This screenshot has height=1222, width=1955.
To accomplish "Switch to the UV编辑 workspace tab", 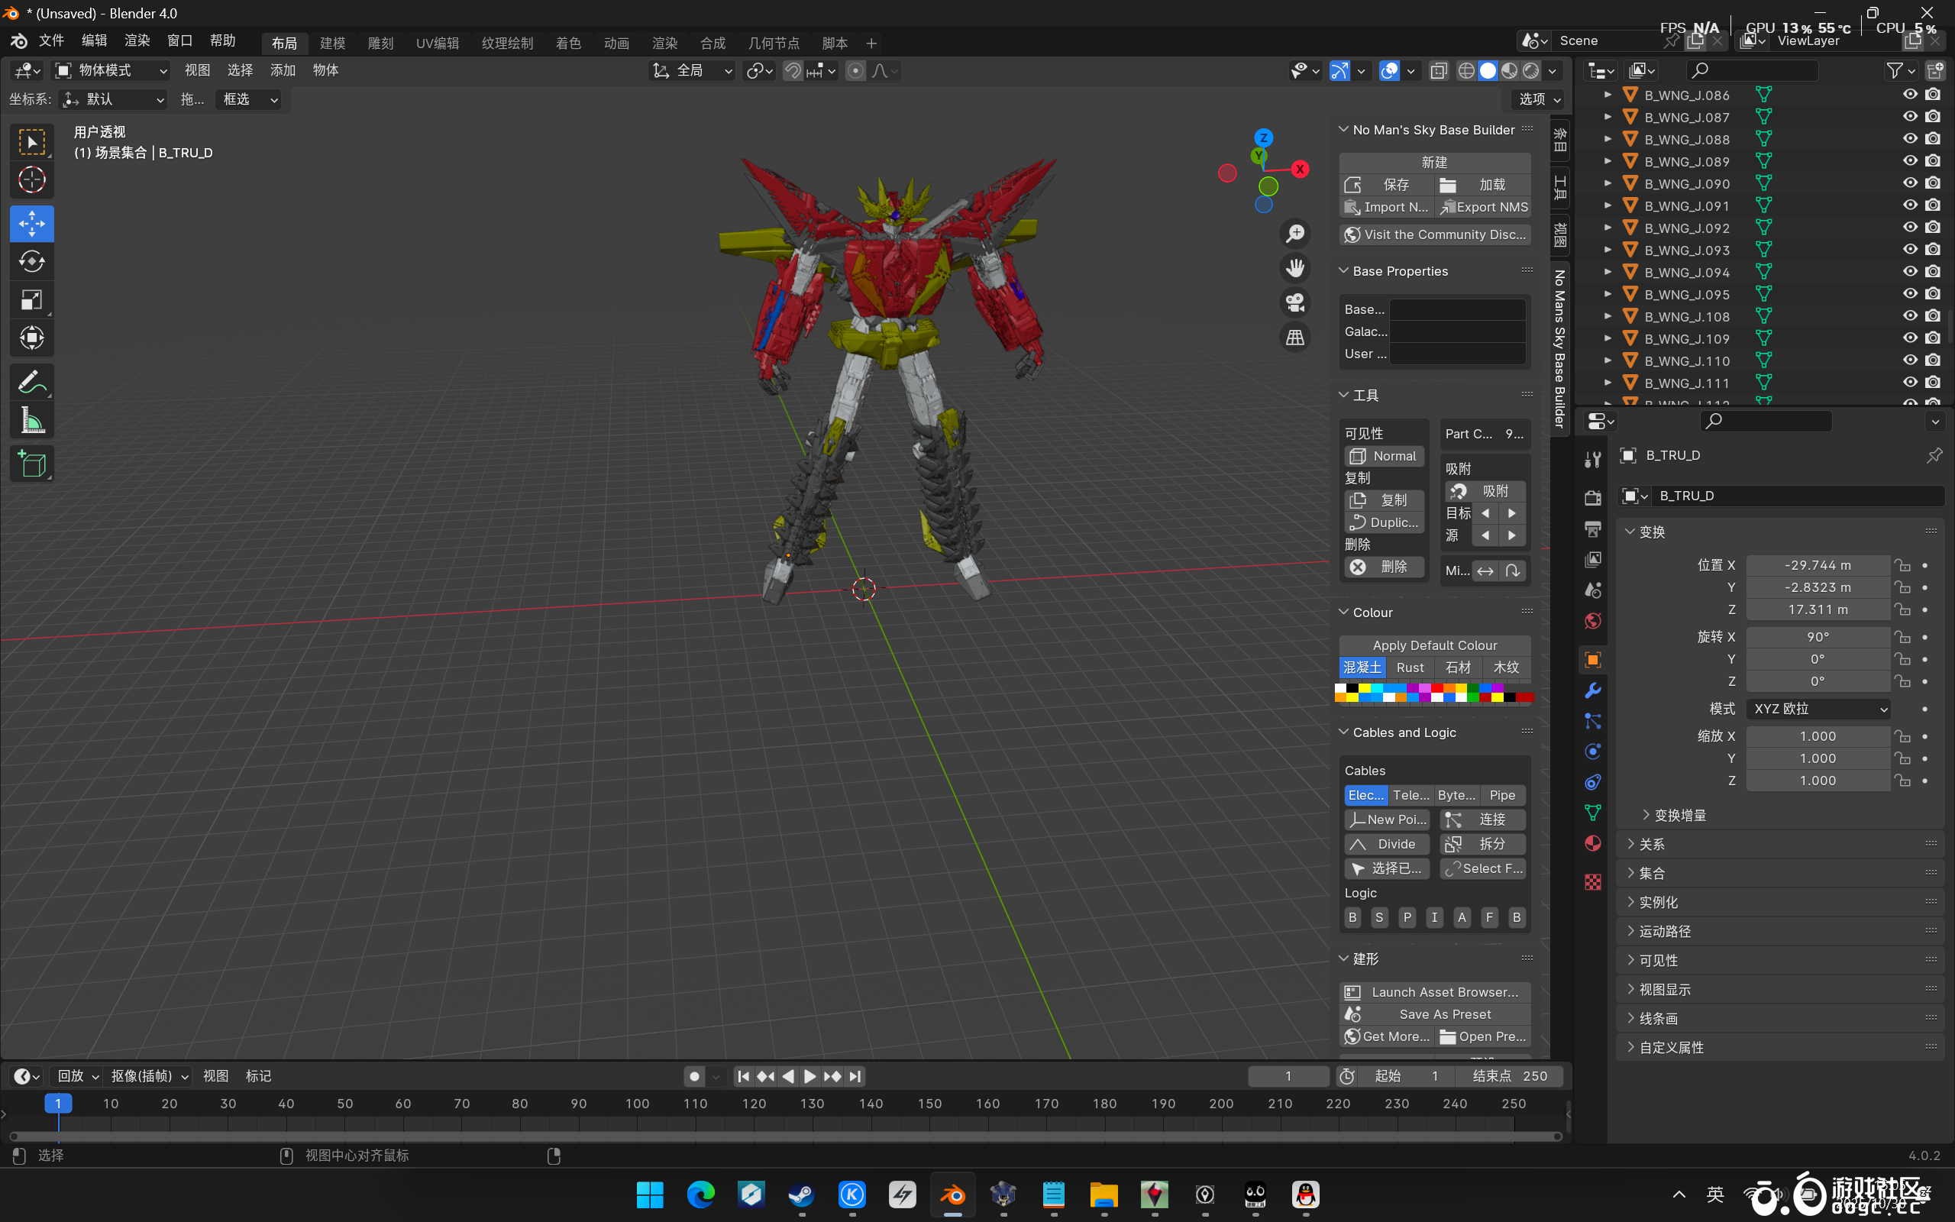I will pos(437,43).
